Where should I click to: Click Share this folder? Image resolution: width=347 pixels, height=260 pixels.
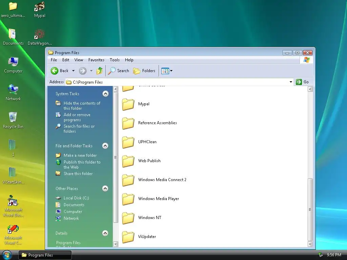pos(78,174)
